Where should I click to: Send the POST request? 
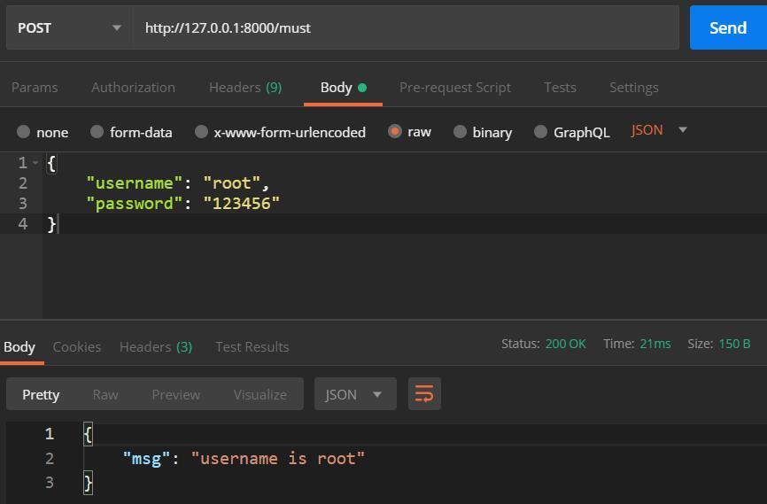tap(728, 27)
